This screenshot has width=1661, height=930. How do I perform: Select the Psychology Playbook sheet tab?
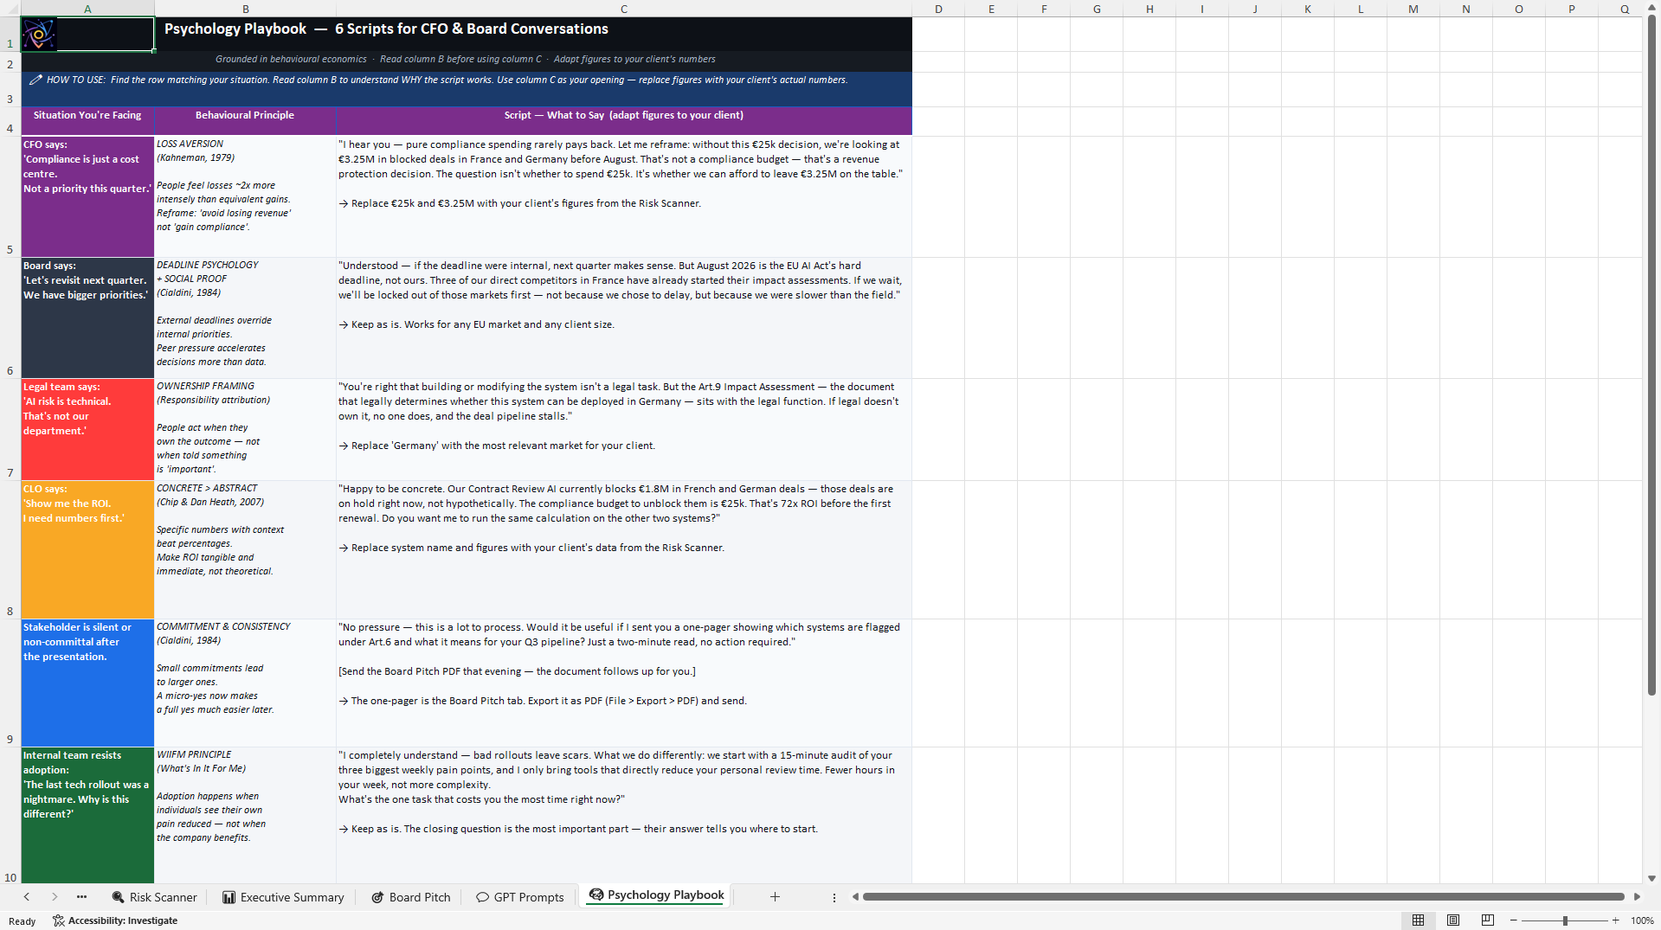click(656, 895)
